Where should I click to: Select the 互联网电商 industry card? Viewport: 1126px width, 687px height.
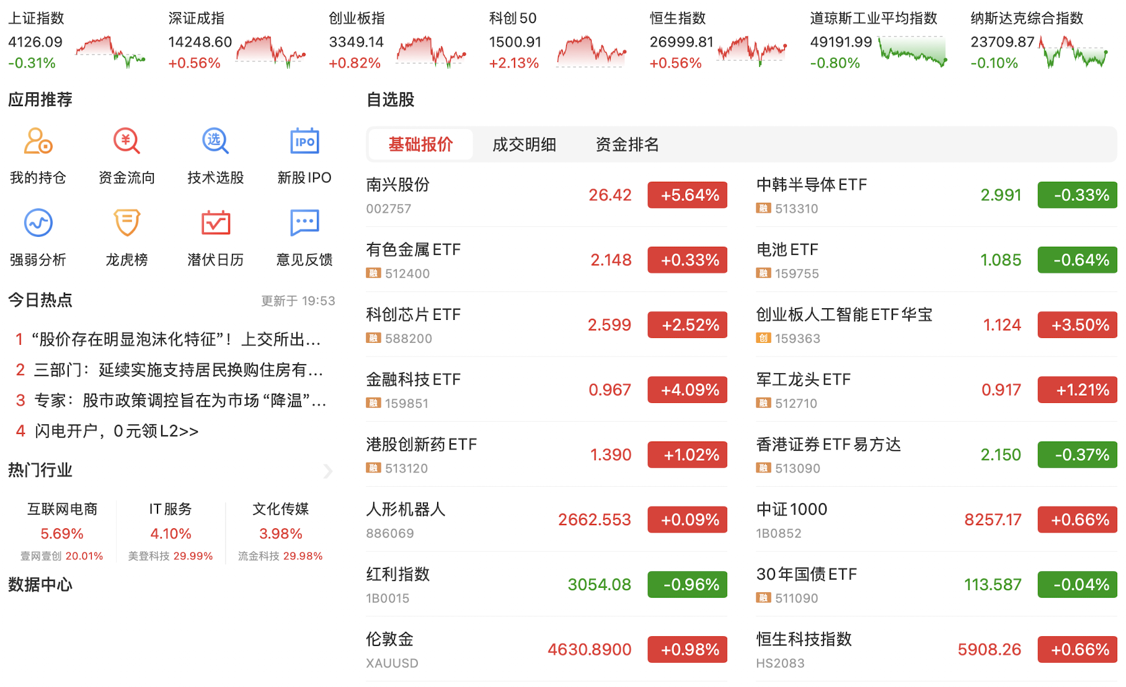click(x=62, y=531)
